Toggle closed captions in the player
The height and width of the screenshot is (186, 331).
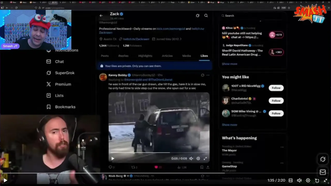[x=290, y=180]
